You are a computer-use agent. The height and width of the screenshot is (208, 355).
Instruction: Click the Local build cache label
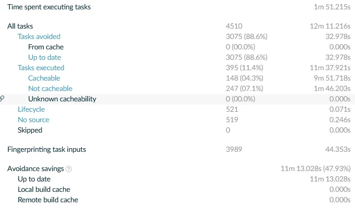(44, 189)
